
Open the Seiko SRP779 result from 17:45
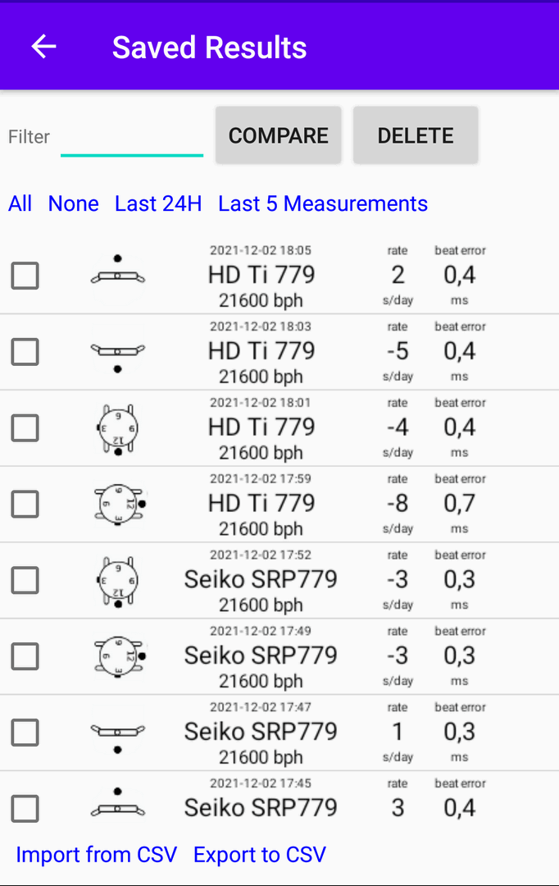pyautogui.click(x=261, y=807)
